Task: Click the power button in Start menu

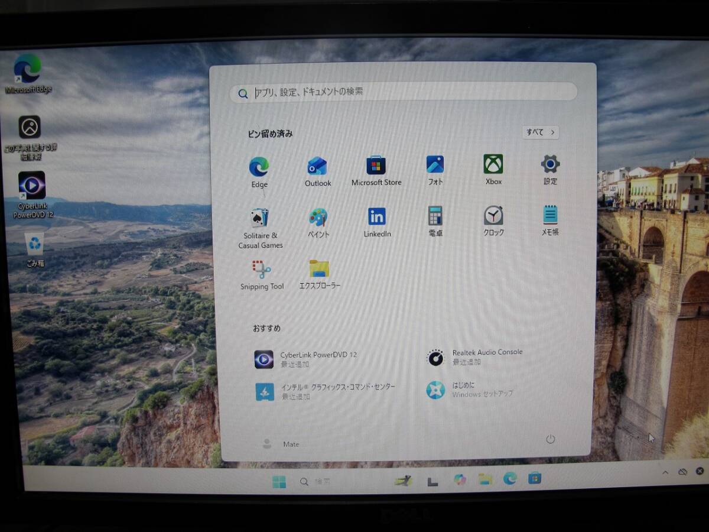Action: 550,439
